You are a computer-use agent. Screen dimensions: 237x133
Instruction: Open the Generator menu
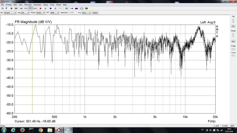(37, 5)
